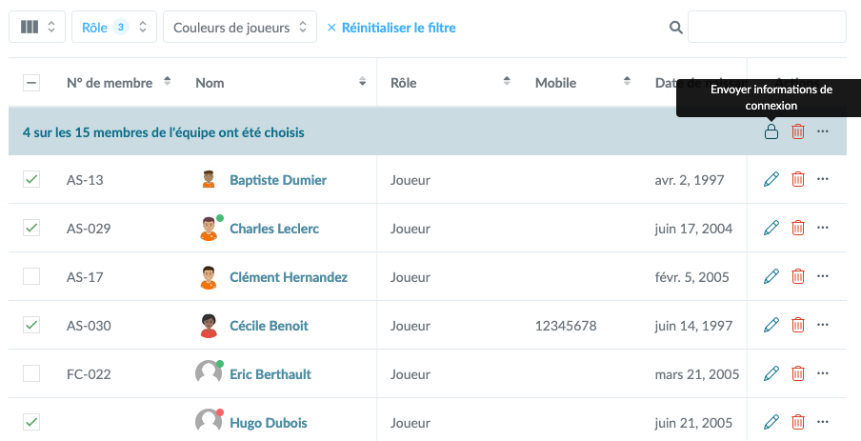Sort table by Nom column arrows
Image resolution: width=861 pixels, height=441 pixels.
(363, 81)
